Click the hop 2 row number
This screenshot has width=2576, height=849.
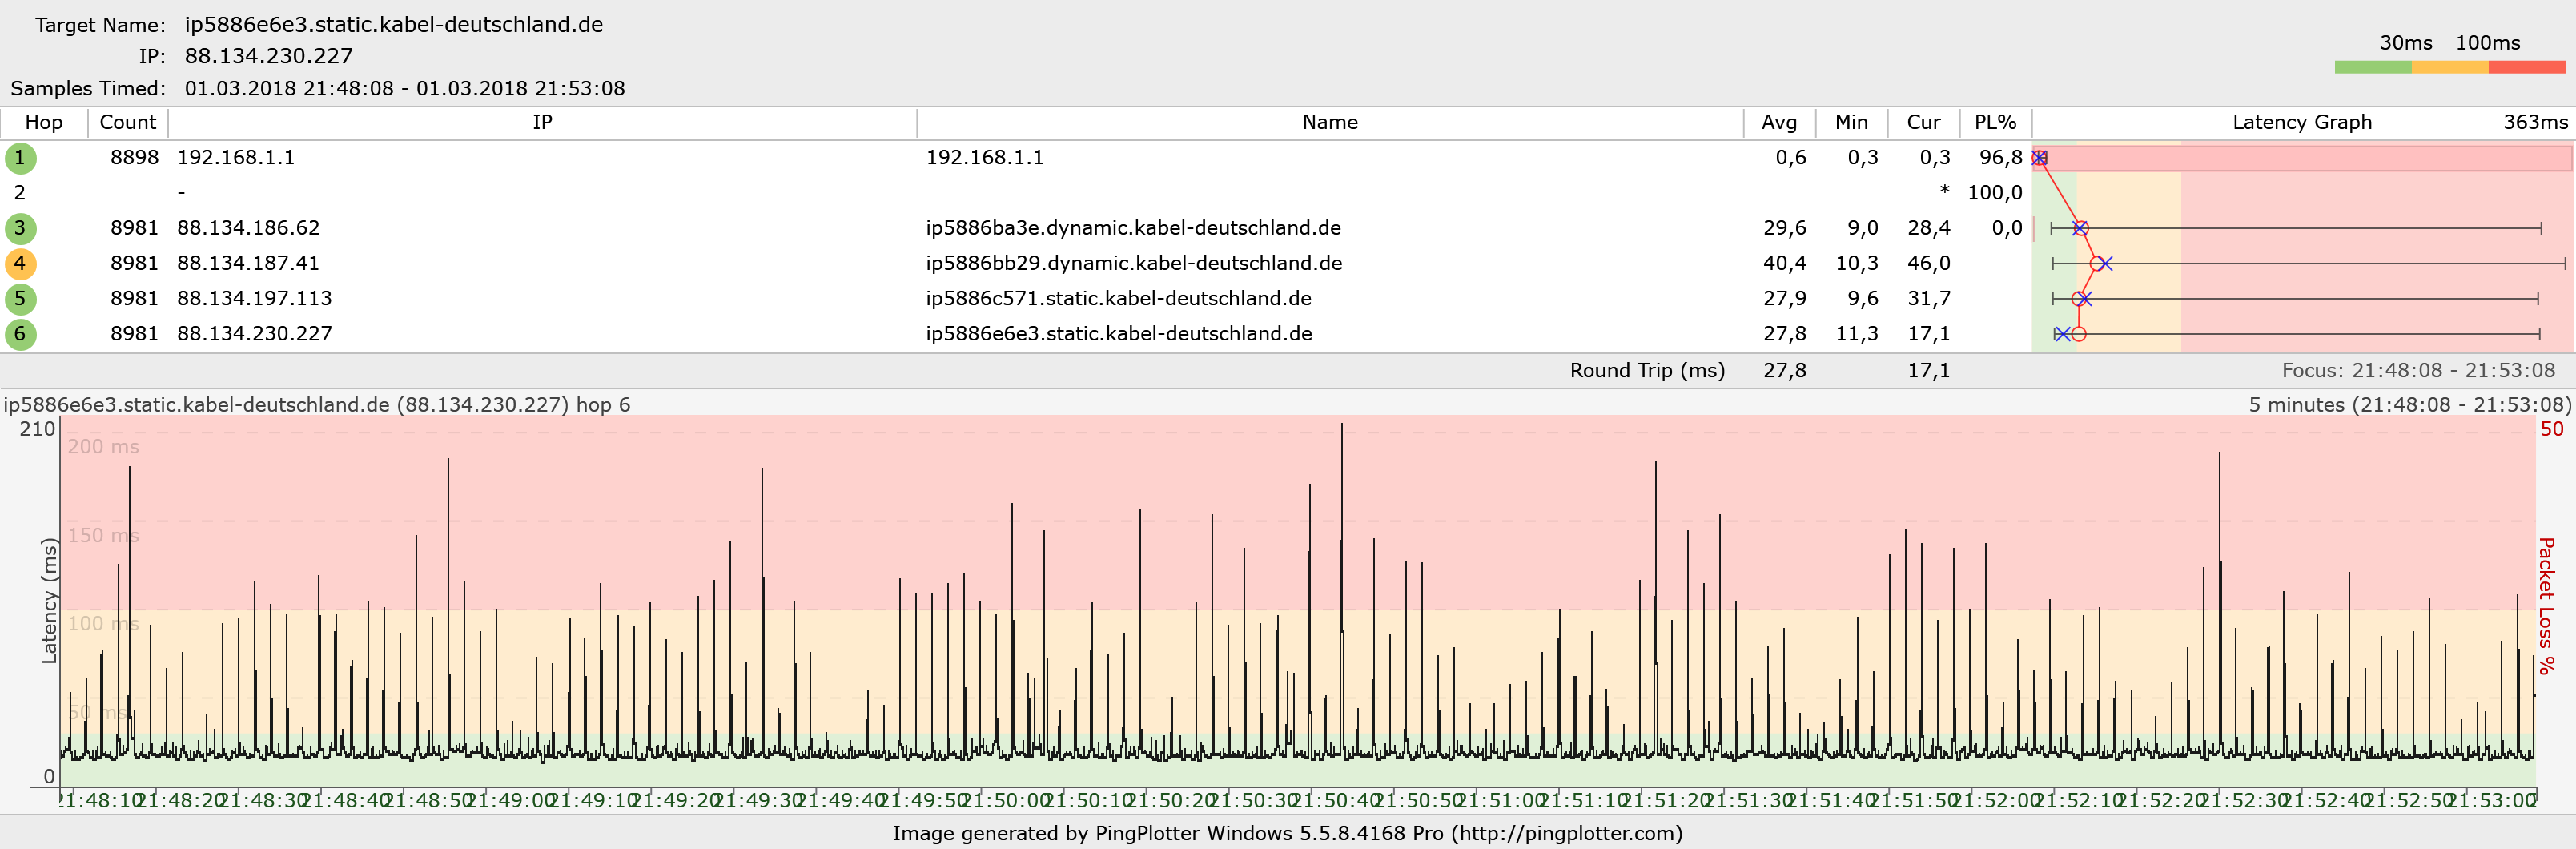[20, 193]
